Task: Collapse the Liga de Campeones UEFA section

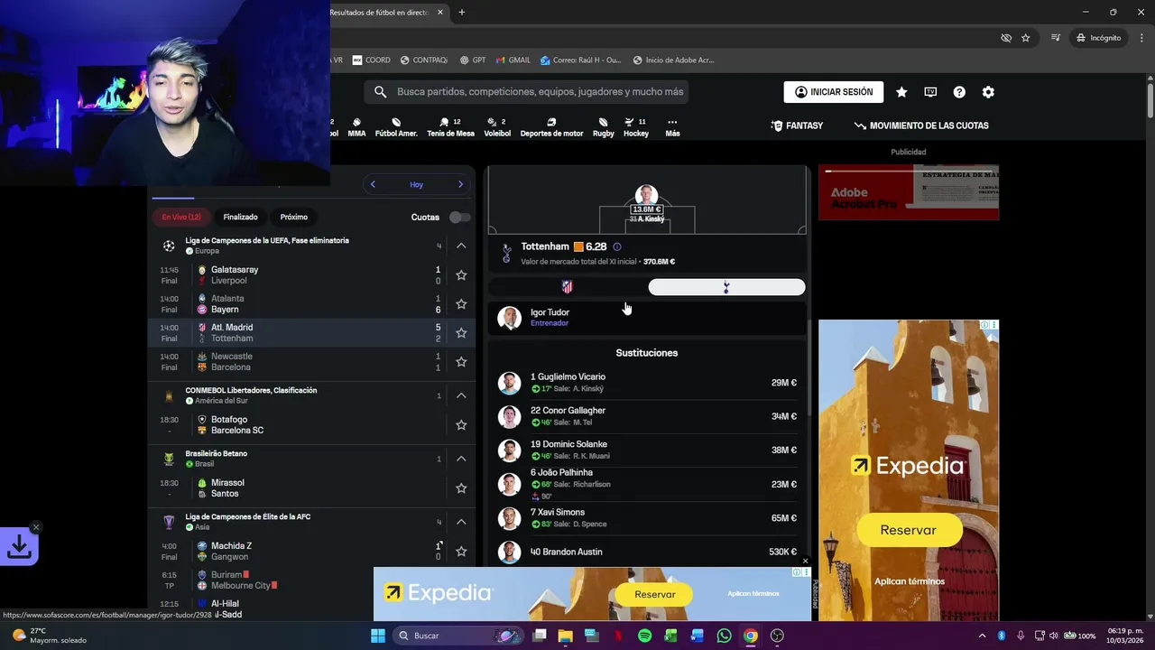Action: (460, 246)
